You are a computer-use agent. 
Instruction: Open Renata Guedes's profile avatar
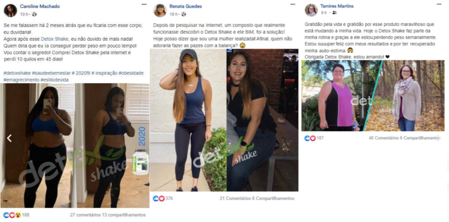pos(160,10)
